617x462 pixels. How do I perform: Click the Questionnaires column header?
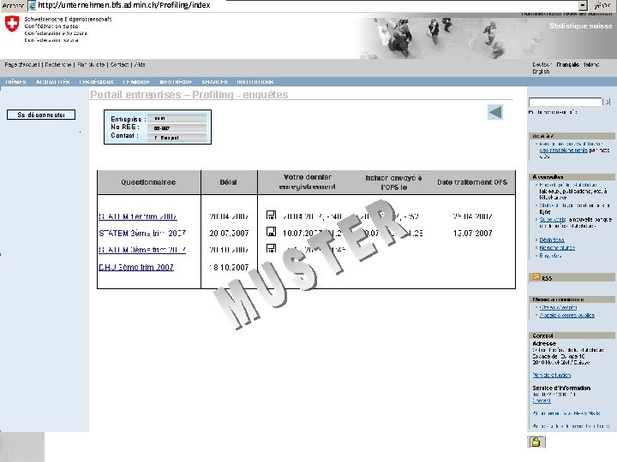pyautogui.click(x=148, y=182)
